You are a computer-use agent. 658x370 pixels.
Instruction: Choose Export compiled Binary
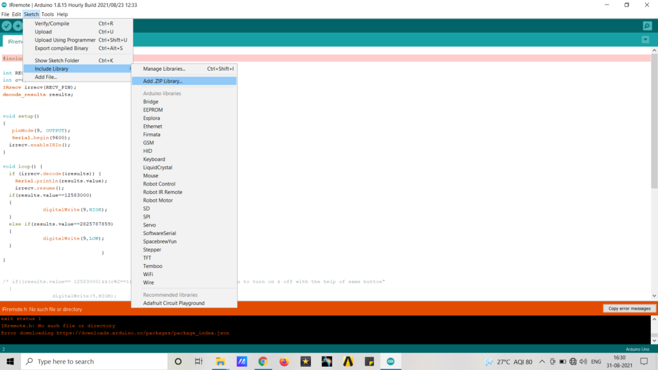coord(78,48)
